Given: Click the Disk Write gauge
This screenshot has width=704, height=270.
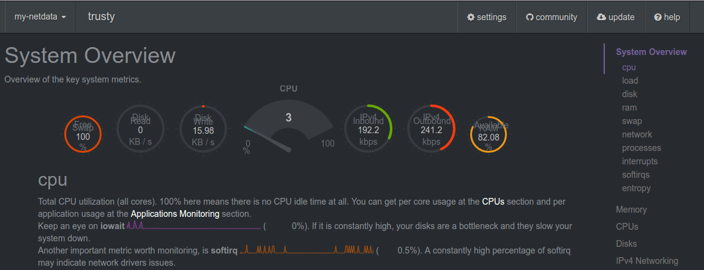Looking at the screenshot, I should click(203, 129).
